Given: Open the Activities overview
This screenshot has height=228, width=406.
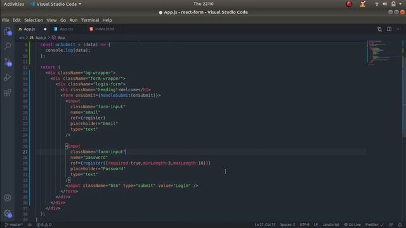Looking at the screenshot, I should 14,4.
